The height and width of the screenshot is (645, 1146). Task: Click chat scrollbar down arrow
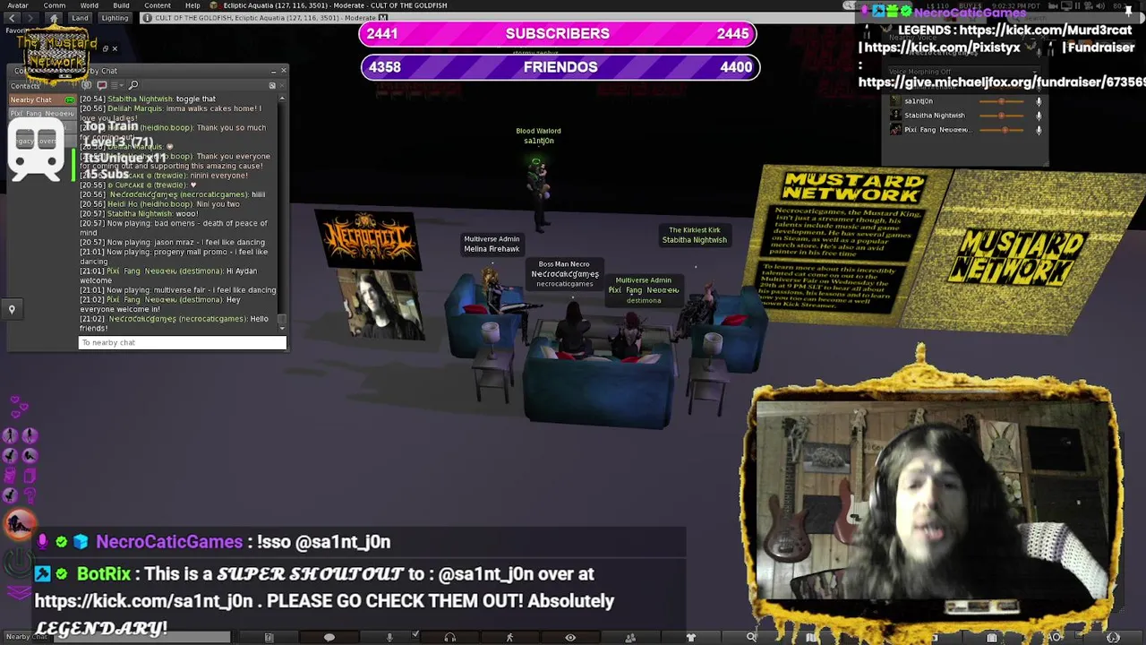click(x=282, y=329)
